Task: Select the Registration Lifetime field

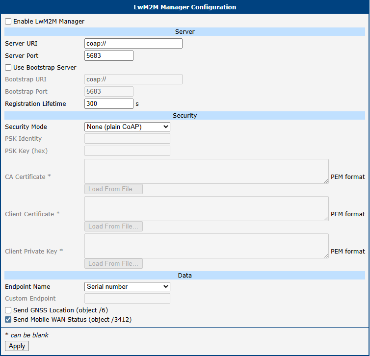Action: [109, 104]
